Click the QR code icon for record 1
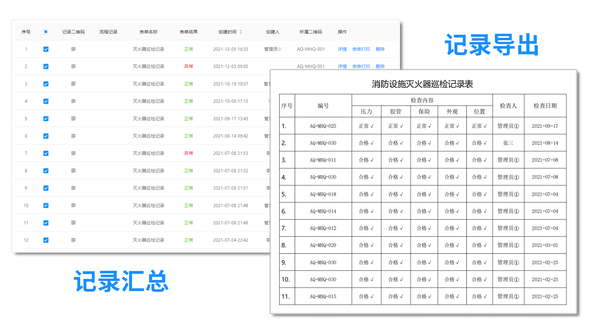The height and width of the screenshot is (324, 594). (x=73, y=49)
